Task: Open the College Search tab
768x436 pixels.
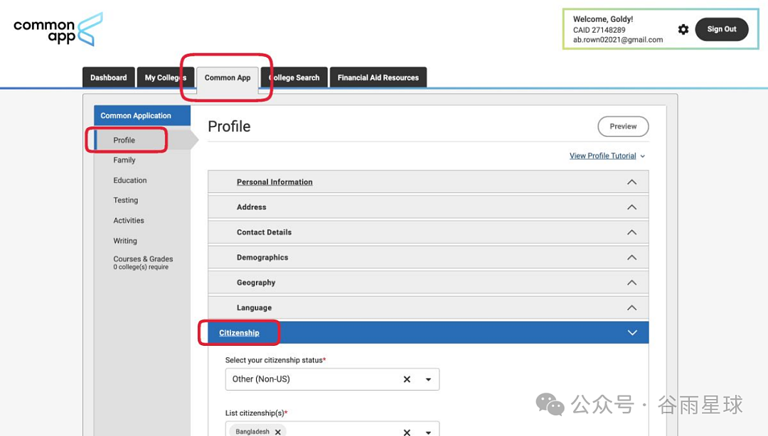Action: click(294, 77)
